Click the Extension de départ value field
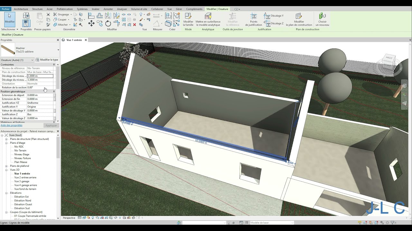The height and width of the screenshot is (231, 412). (x=40, y=95)
